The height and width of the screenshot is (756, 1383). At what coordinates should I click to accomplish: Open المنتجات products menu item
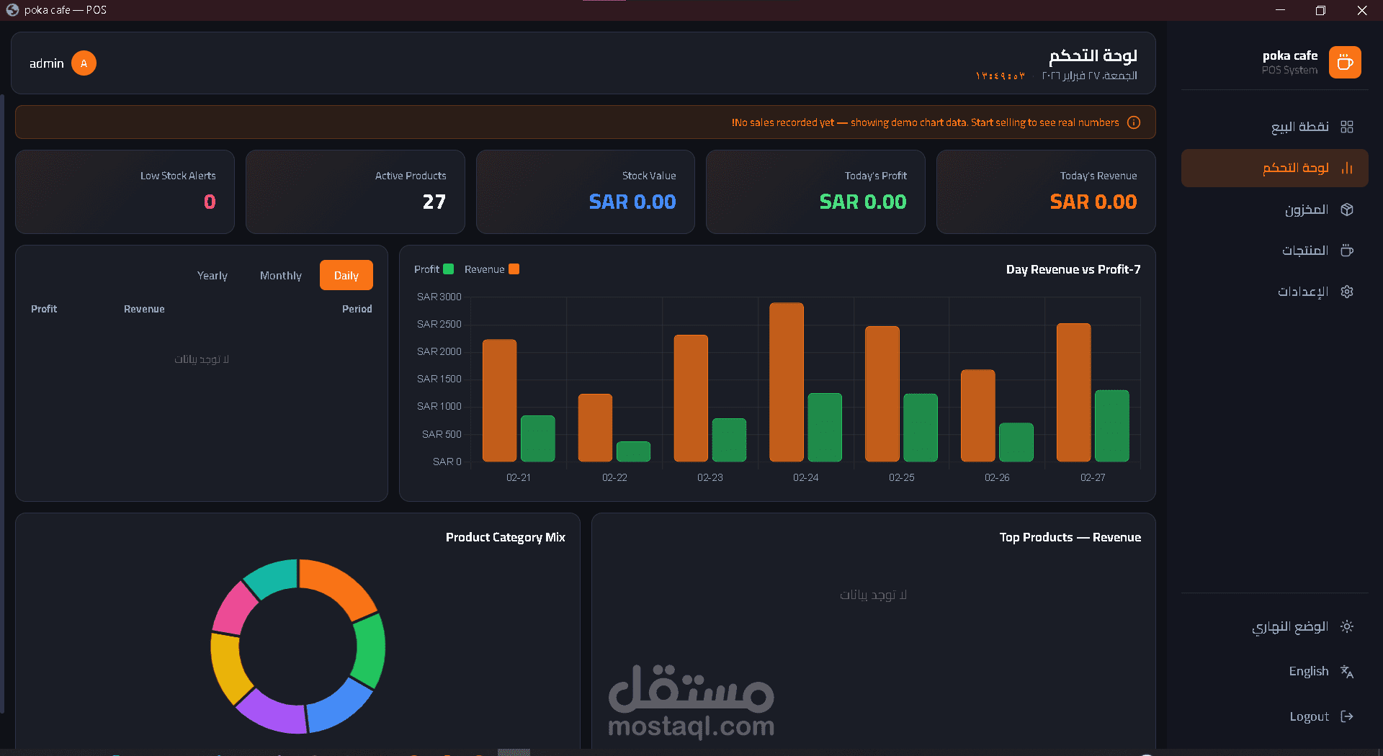tap(1274, 251)
